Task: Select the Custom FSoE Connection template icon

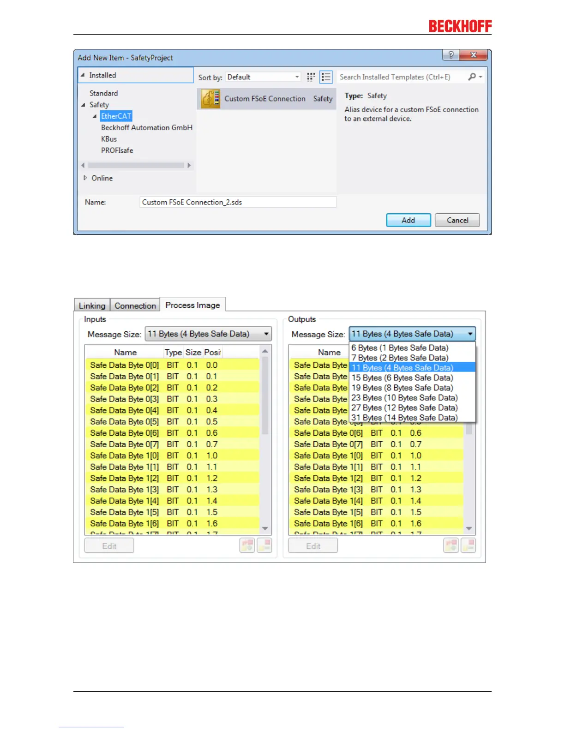Action: click(210, 99)
